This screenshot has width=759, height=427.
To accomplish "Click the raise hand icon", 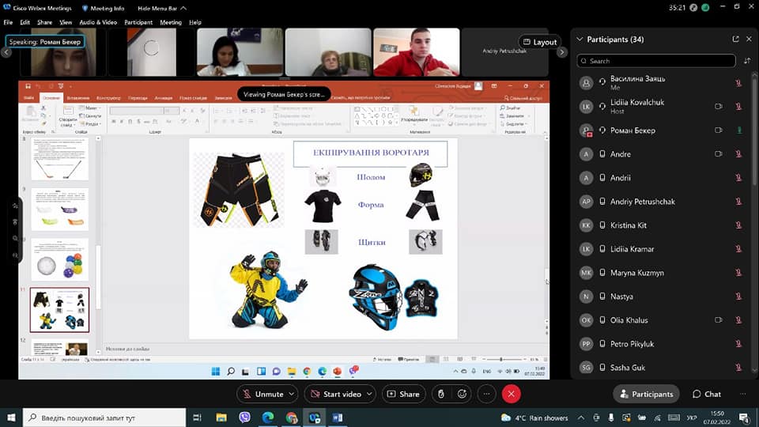I will (441, 394).
